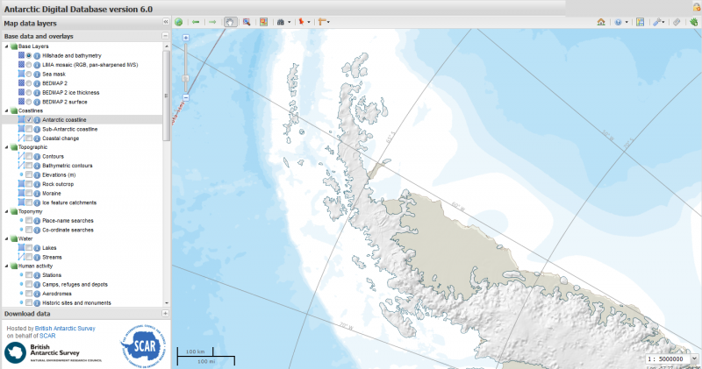The height and width of the screenshot is (369, 702).
Task: Open the help menu dropdown arrow
Action: click(628, 21)
